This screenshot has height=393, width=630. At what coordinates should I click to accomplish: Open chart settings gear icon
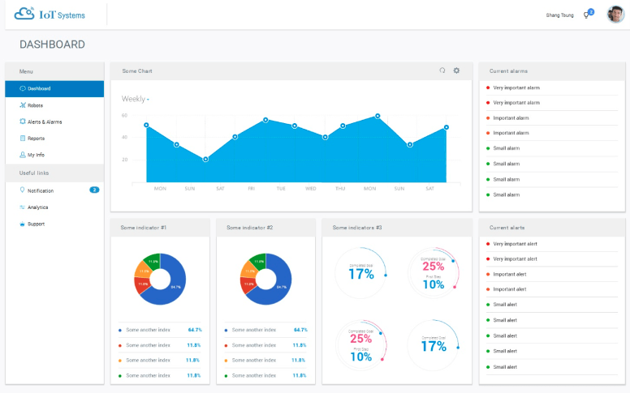coord(456,70)
